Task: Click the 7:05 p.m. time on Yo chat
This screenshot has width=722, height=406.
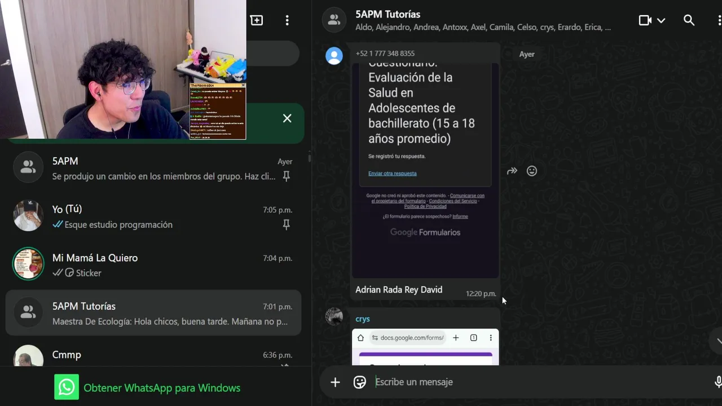Action: pos(278,210)
